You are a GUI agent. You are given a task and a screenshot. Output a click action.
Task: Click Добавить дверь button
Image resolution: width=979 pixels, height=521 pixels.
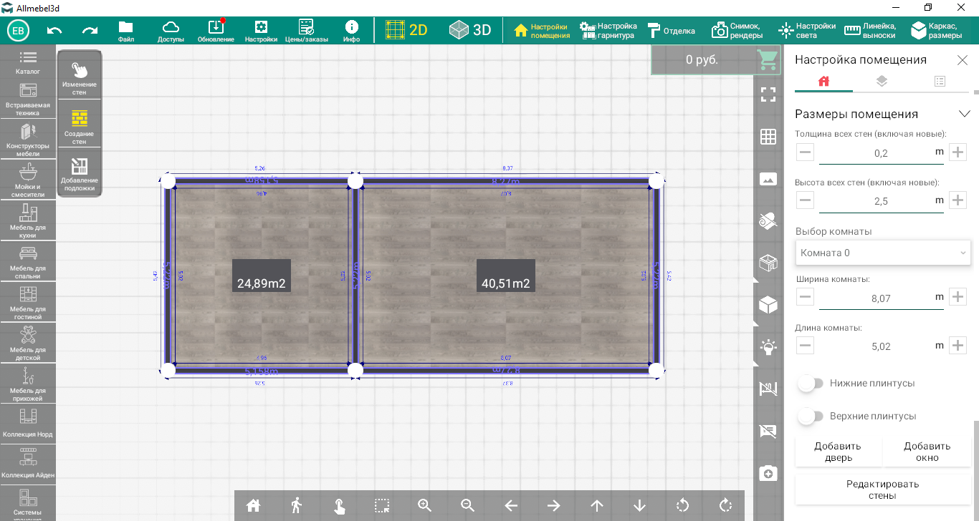839,452
